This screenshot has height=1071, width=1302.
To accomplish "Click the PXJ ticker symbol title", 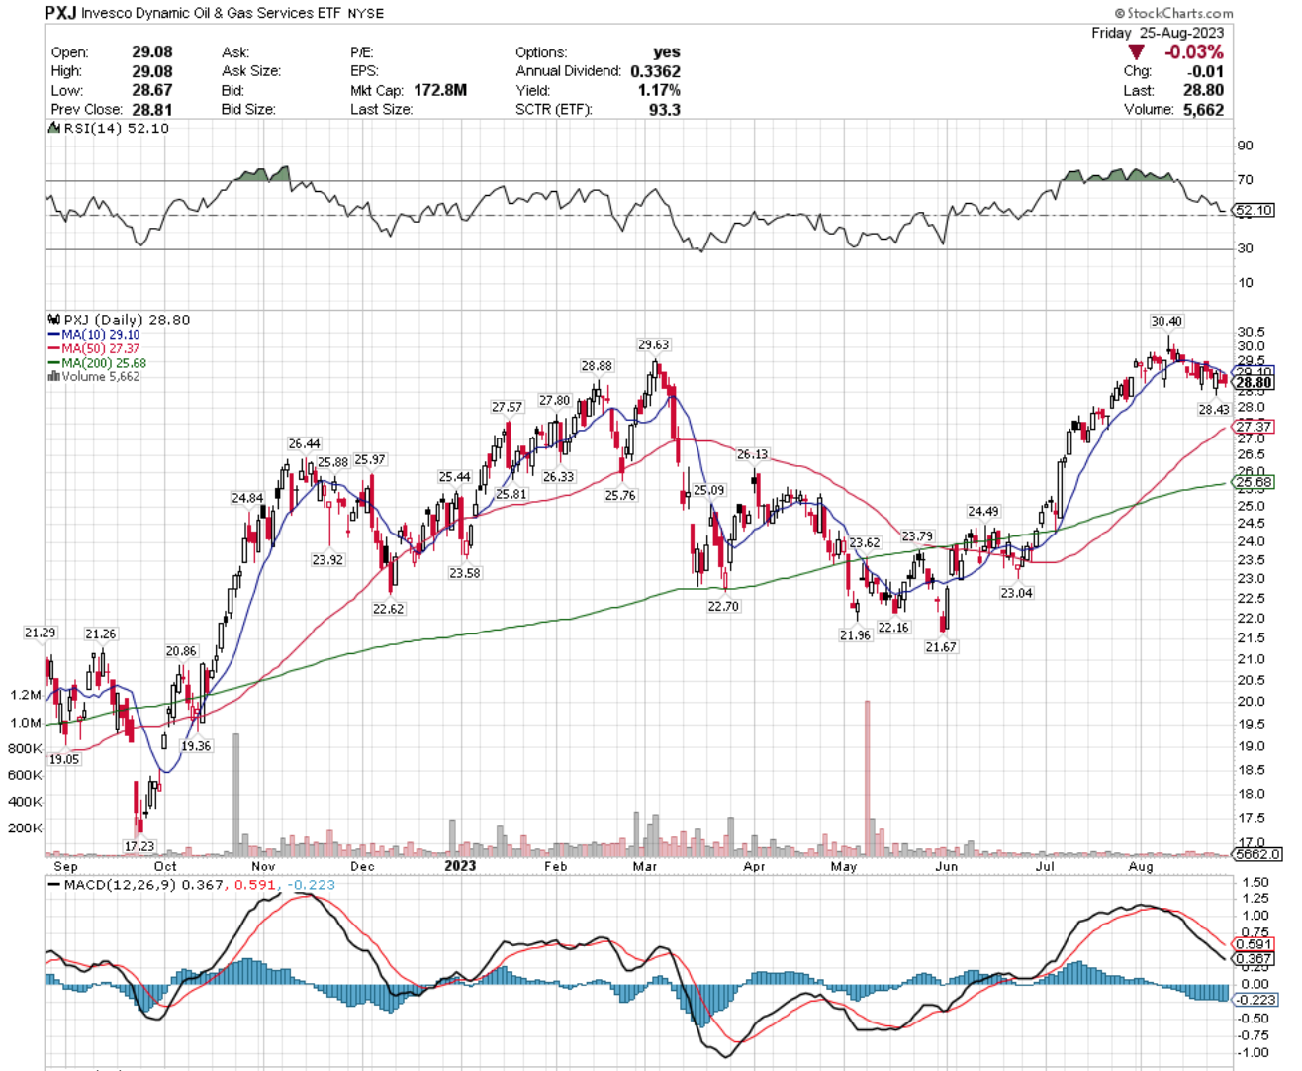I will click(60, 13).
